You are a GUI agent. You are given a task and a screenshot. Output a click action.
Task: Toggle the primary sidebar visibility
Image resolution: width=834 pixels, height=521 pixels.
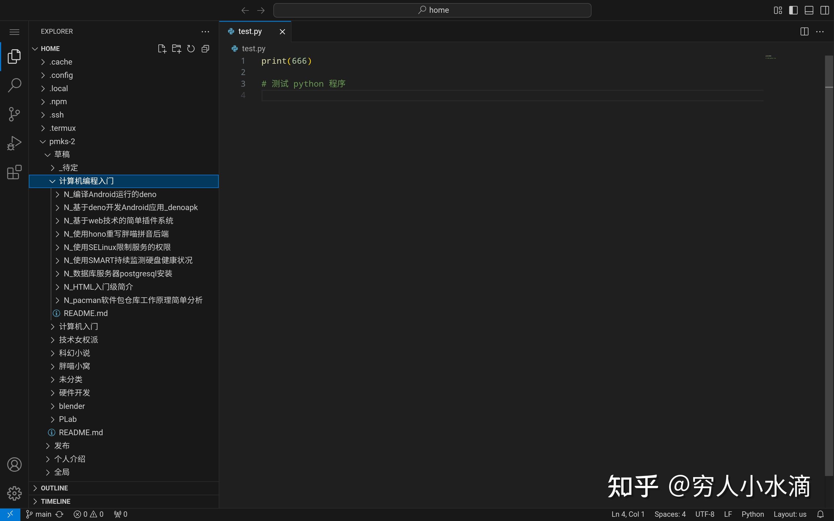[793, 10]
